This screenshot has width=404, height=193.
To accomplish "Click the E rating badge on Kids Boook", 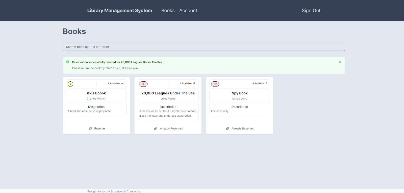I will pos(70,84).
